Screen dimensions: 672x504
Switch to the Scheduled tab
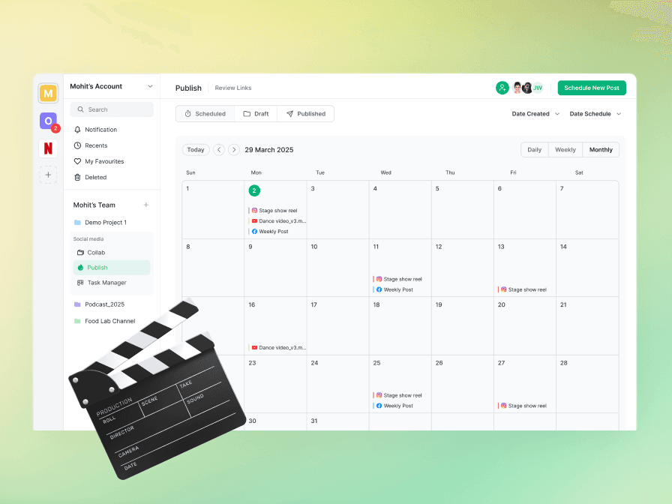coord(205,113)
